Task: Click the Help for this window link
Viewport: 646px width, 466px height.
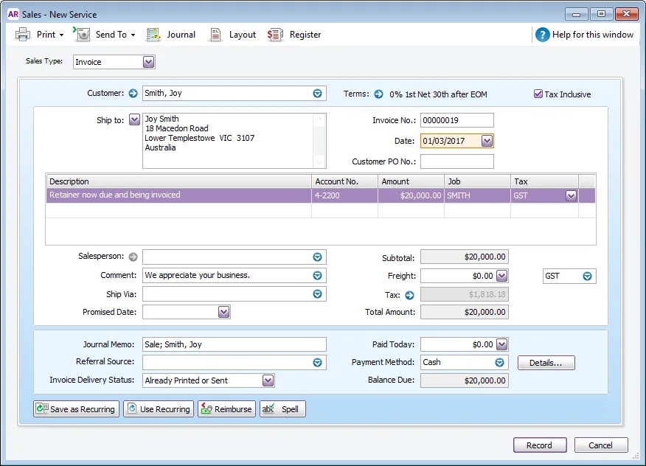Action: tap(592, 35)
